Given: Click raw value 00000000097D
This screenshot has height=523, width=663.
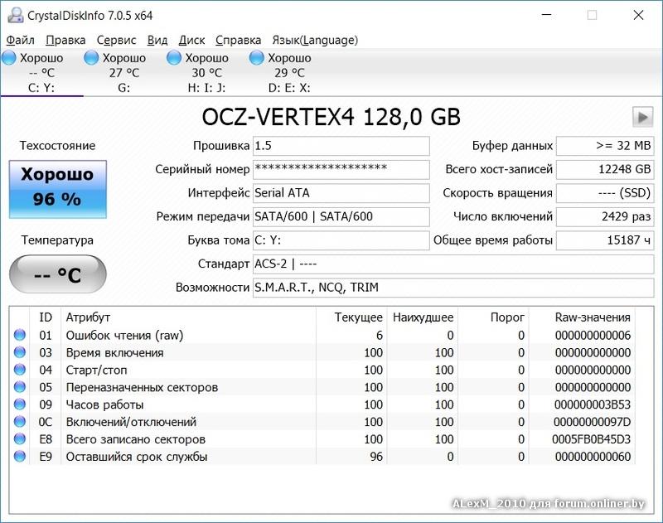Looking at the screenshot, I should click(x=592, y=422).
